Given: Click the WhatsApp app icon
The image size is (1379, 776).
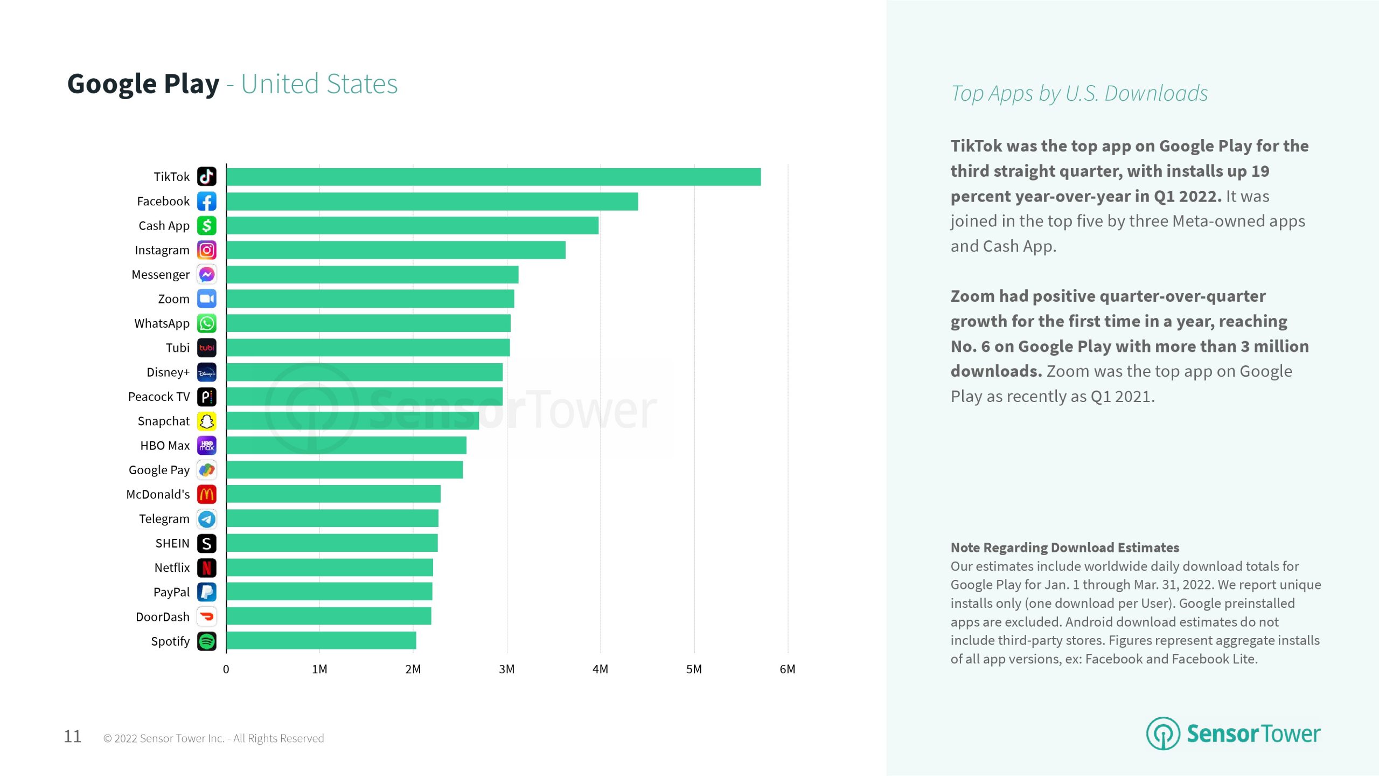Looking at the screenshot, I should pos(207,323).
